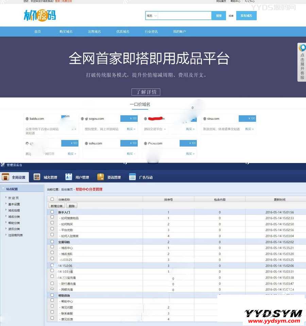The width and height of the screenshot is (306, 326).
Task: Expand the 基本设置 sidebar item
Action: (x=14, y=204)
